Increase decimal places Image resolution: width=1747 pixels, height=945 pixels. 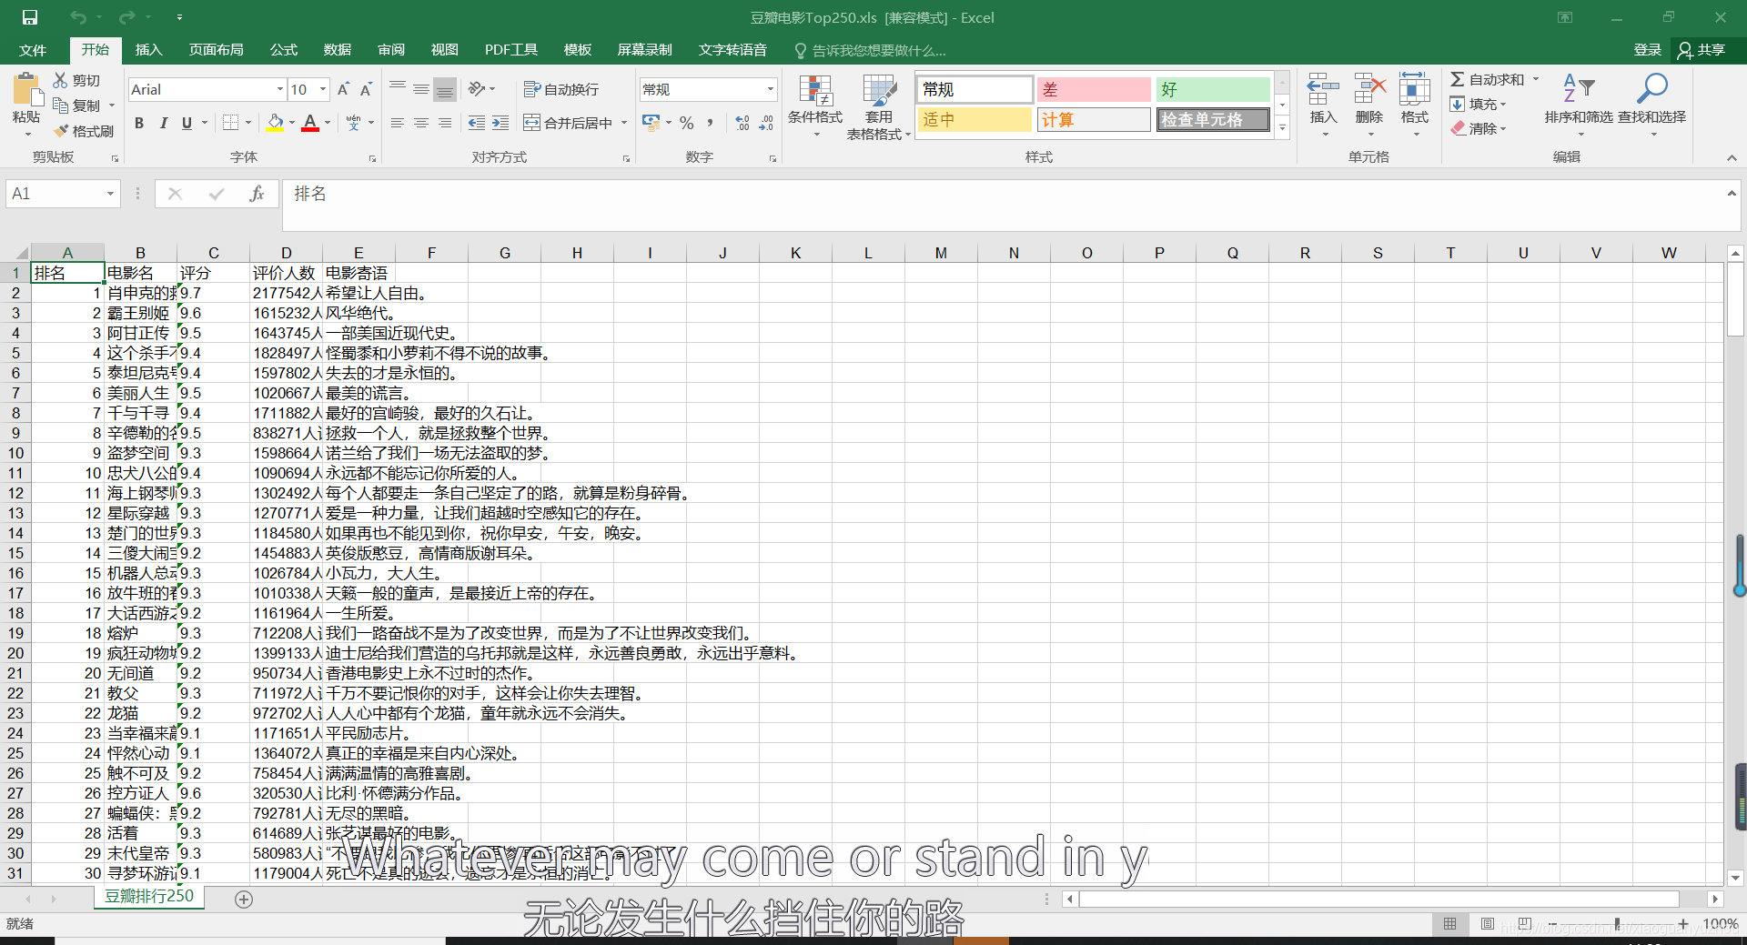742,123
